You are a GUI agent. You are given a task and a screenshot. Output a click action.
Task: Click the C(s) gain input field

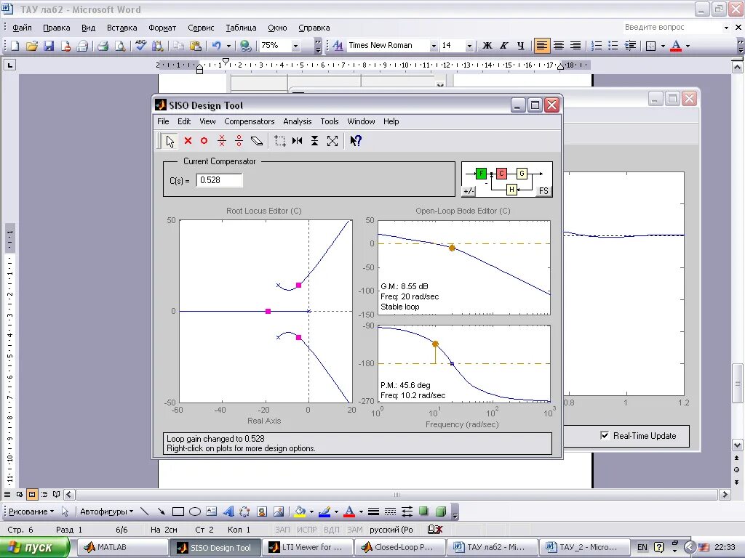(219, 180)
